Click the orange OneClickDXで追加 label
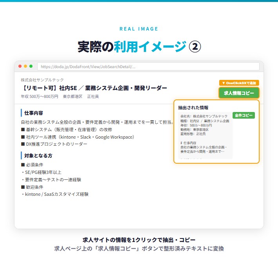The width and height of the screenshot is (278, 278). [239, 83]
